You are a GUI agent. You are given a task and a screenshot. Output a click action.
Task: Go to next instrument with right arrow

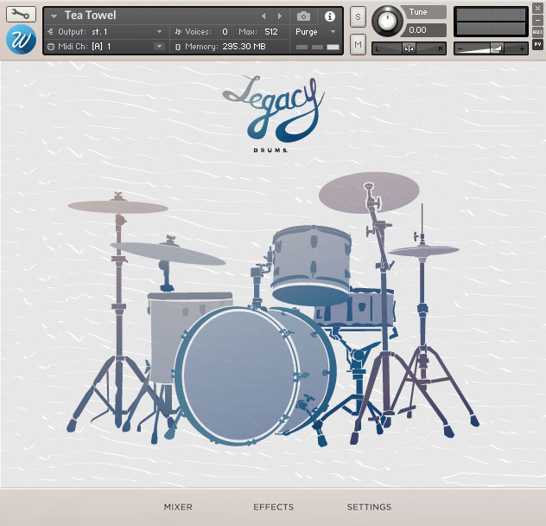(279, 16)
